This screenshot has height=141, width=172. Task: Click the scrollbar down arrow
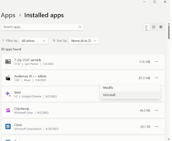[x=169, y=139]
